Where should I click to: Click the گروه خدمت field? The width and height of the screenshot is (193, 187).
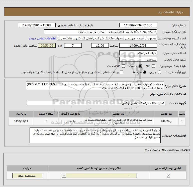96,103
